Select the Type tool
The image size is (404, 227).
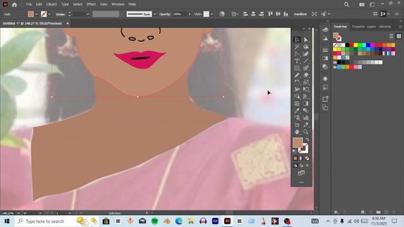pyautogui.click(x=297, y=61)
